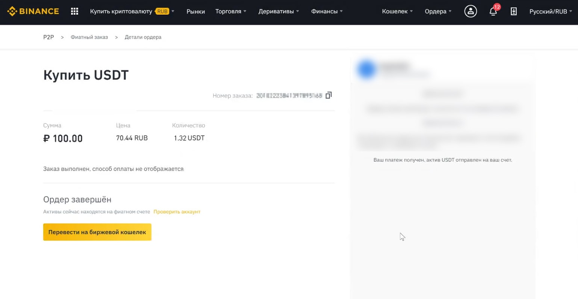This screenshot has height=299, width=578.
Task: Go to Фиатный заказ breadcrumb link
Action: 89,37
